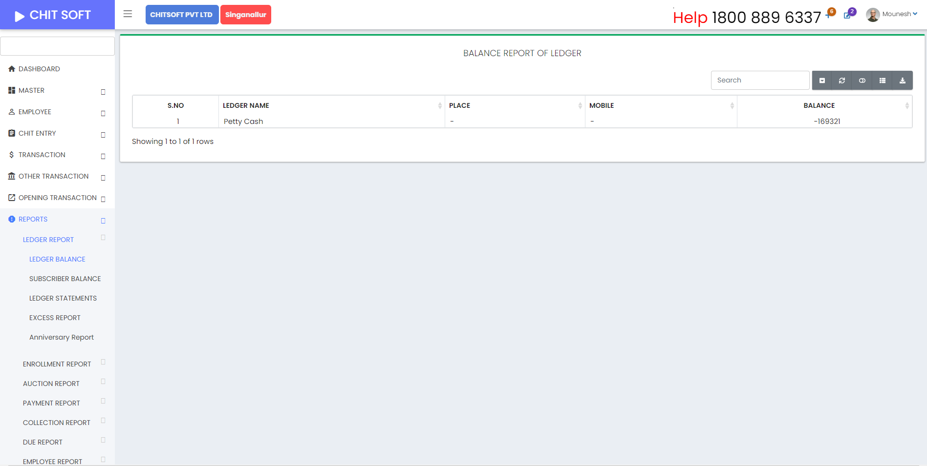Click the Singanallur branch button
This screenshot has width=927, height=466.
coord(245,15)
